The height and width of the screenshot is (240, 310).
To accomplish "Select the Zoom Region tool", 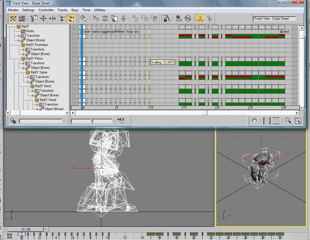I will [x=298, y=121].
